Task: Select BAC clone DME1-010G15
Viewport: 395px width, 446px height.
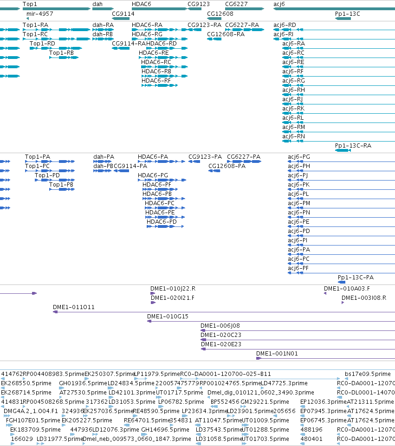Action: tap(168, 317)
